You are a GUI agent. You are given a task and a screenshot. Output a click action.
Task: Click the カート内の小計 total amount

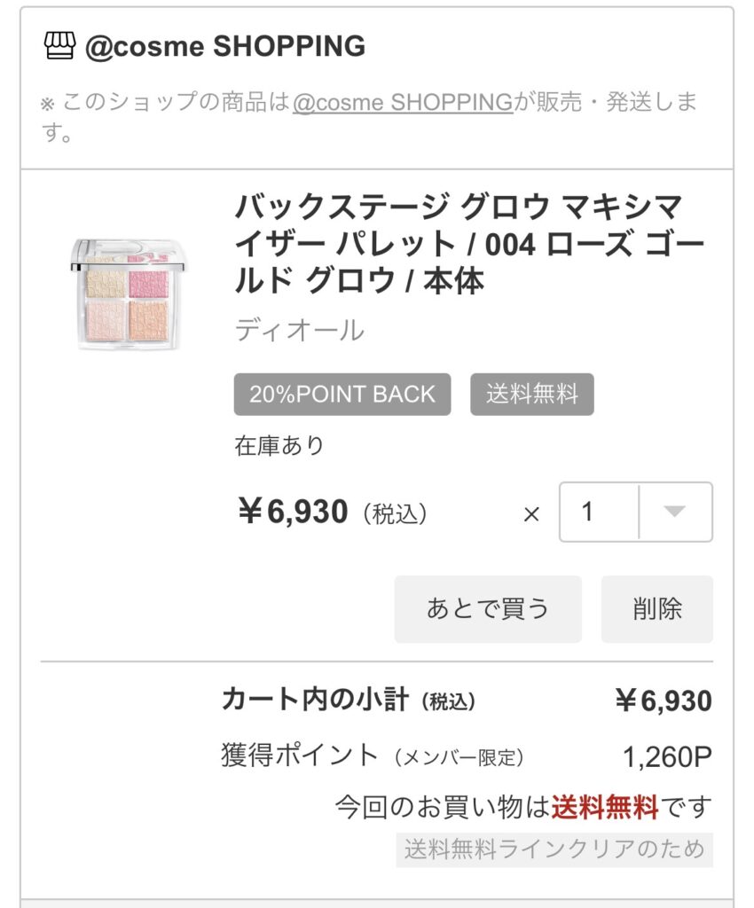663,701
